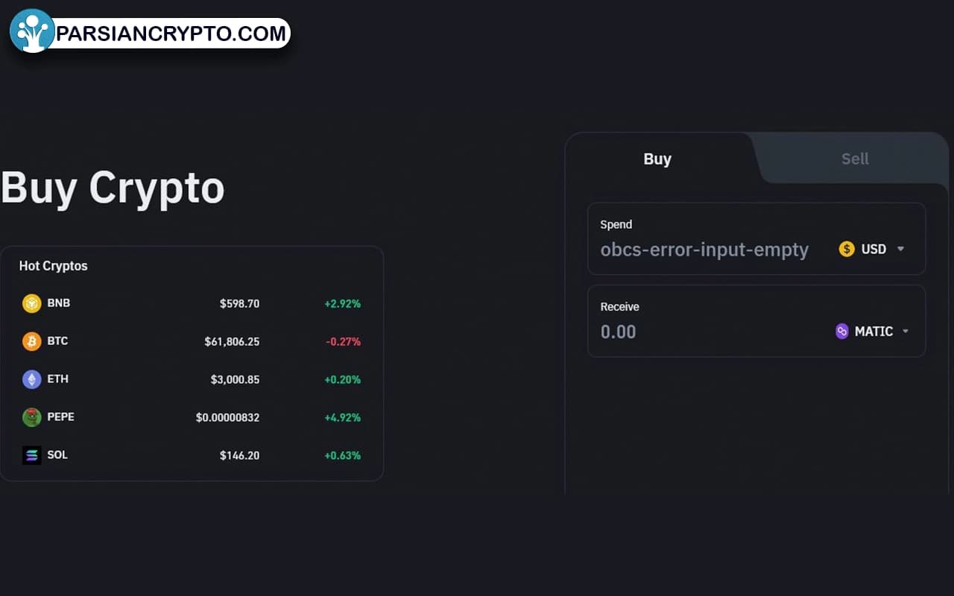Select the Buy tab

(657, 159)
